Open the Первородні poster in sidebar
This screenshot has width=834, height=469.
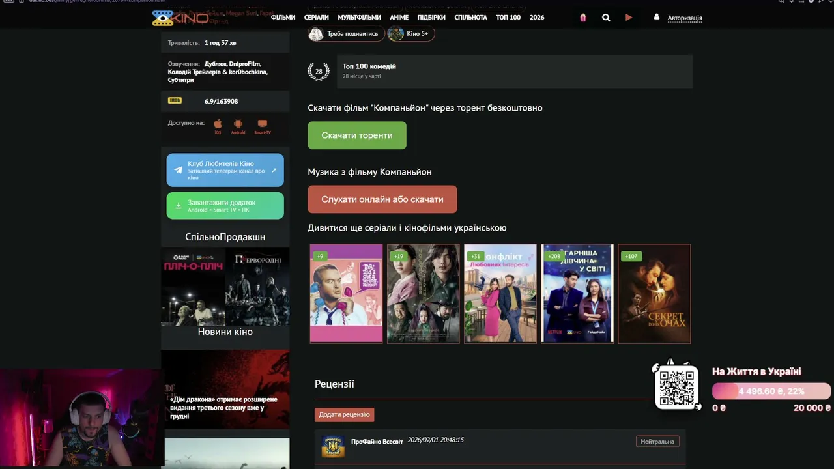coord(257,287)
